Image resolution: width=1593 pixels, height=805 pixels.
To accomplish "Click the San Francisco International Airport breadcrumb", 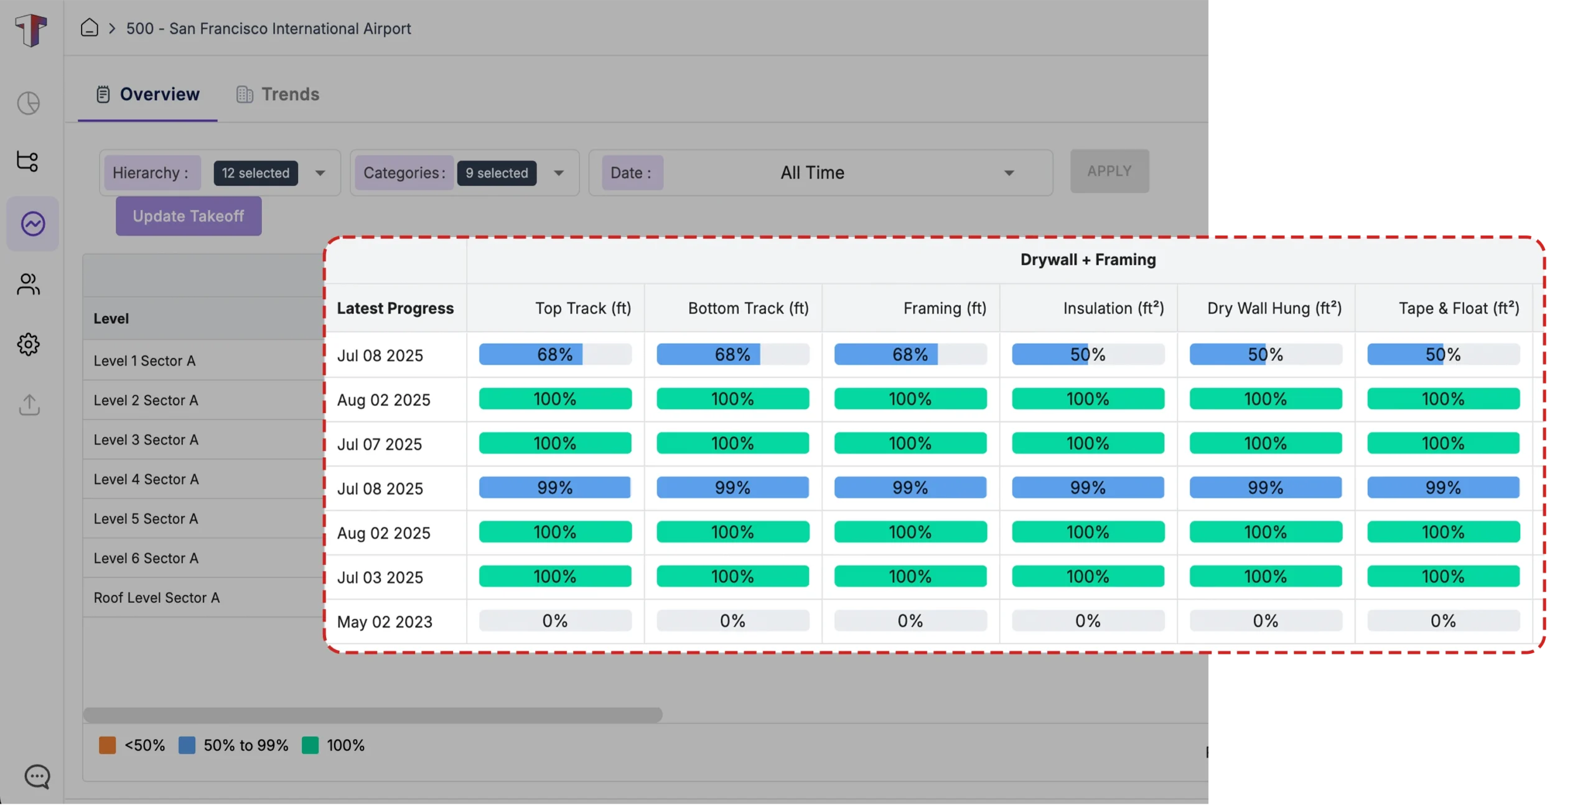I will (x=268, y=29).
